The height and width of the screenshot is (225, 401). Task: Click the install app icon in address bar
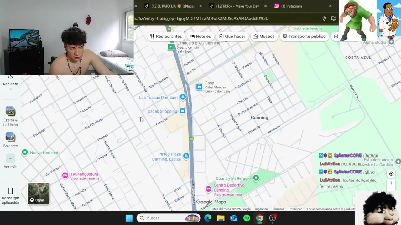(333, 19)
